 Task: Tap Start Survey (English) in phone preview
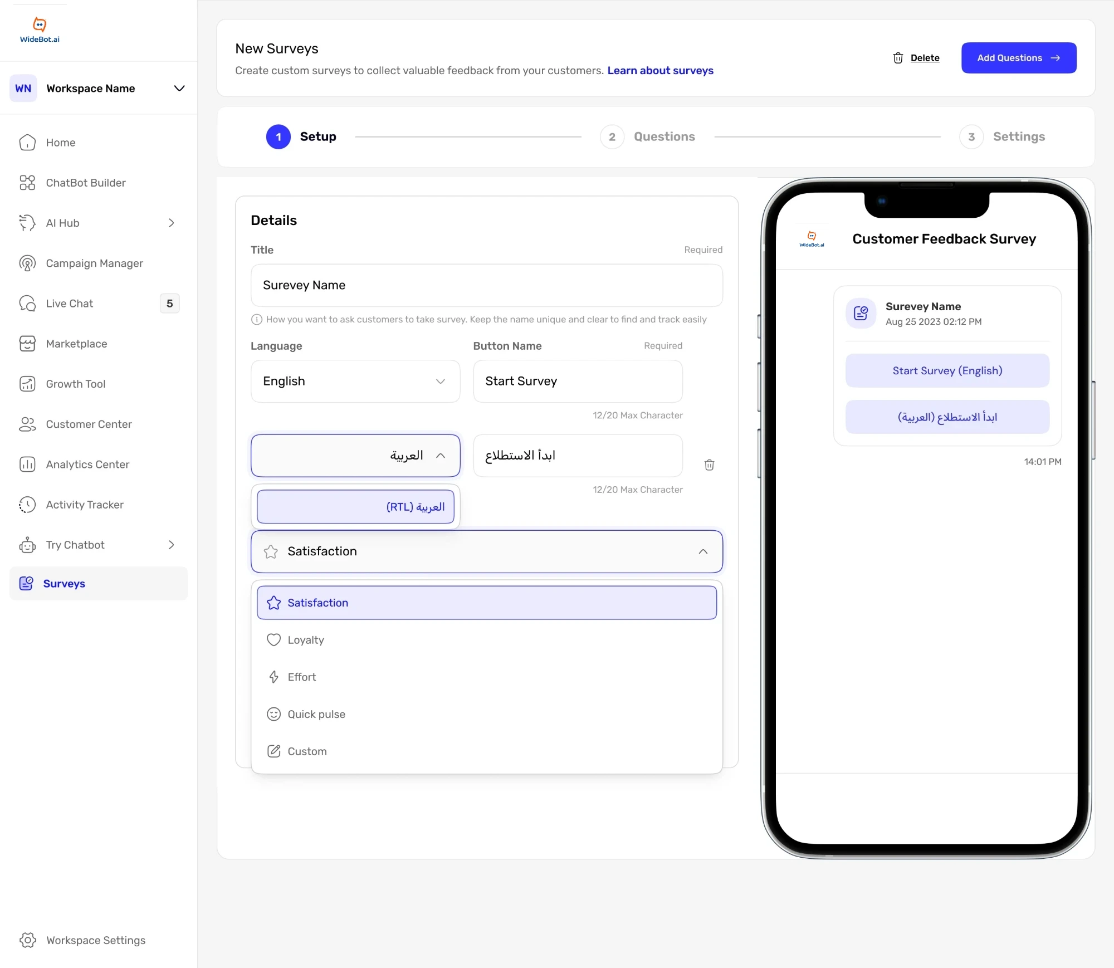click(947, 371)
